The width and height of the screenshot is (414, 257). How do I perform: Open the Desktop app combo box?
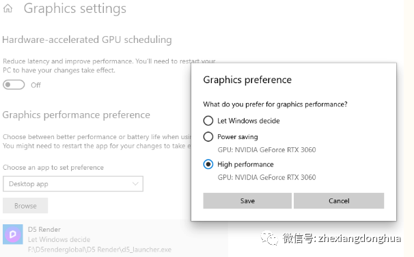tap(73, 184)
